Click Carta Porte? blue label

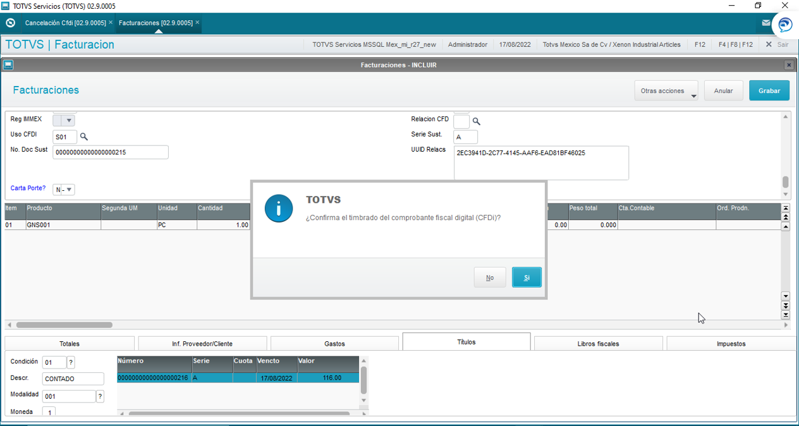pos(28,188)
